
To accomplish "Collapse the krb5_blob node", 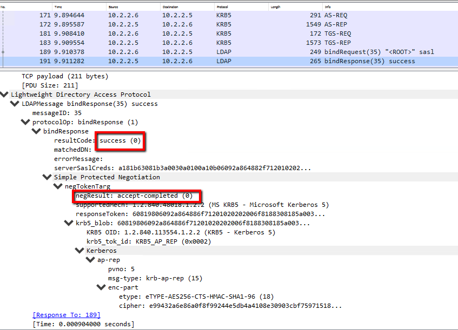I will click(x=68, y=223).
